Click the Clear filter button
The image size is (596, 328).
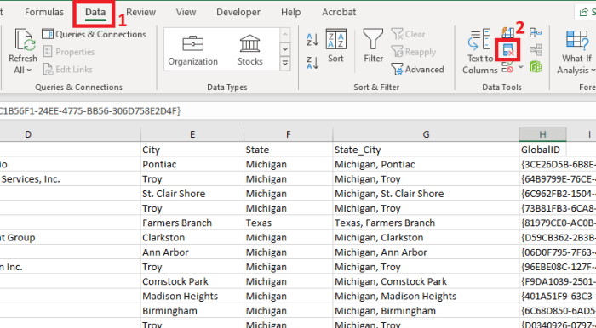coord(408,34)
